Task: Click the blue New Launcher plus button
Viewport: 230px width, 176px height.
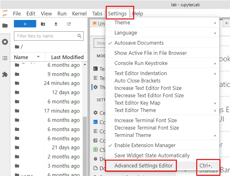Action: click(x=25, y=24)
